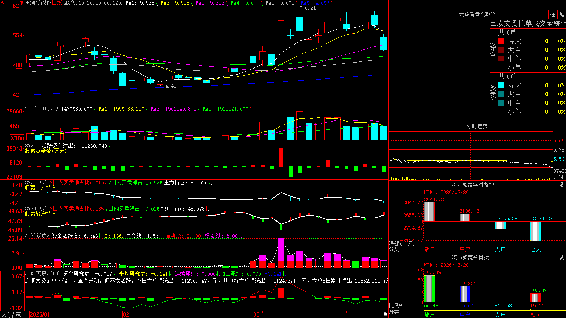Click the 超赢散户持仓 label
The width and height of the screenshot is (566, 318).
pos(41,214)
